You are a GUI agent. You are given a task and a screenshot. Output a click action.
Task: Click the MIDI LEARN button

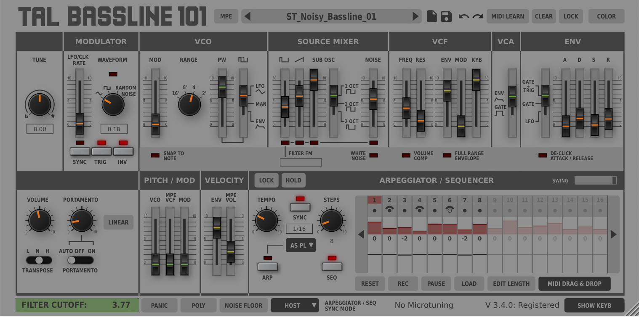pyautogui.click(x=508, y=16)
